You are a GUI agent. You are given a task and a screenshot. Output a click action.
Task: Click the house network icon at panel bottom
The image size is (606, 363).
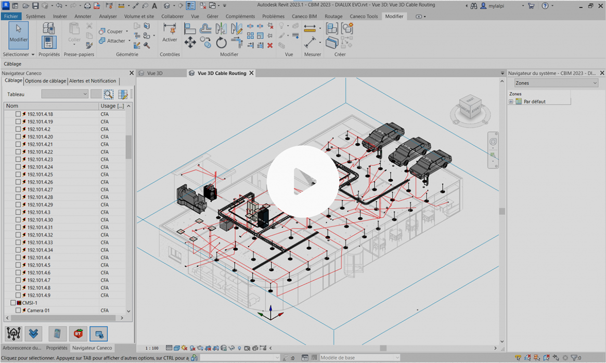(14, 334)
